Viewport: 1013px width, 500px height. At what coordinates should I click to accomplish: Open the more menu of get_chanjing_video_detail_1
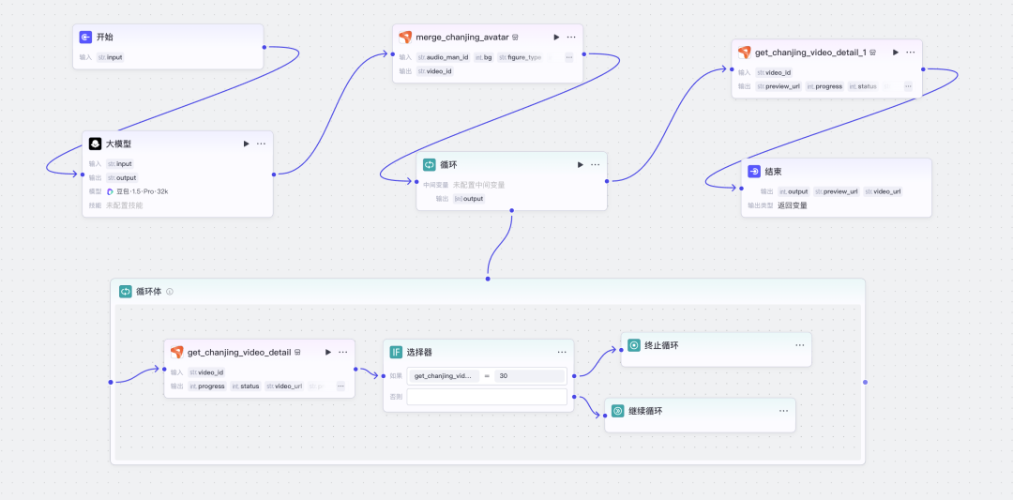(x=910, y=53)
